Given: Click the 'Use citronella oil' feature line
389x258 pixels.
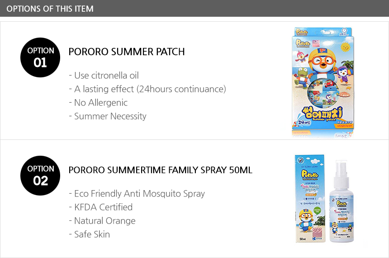Looking at the screenshot, I should (x=104, y=76).
